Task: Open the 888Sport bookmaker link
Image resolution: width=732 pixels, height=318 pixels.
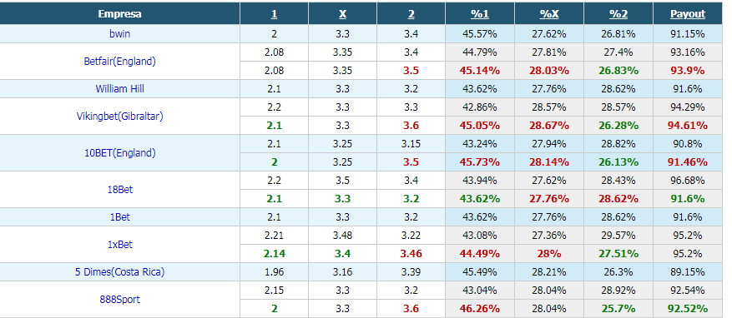Action: coord(120,300)
